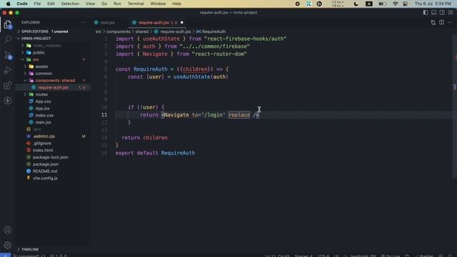The image size is (457, 257).
Task: Open the Apple menu
Action: [8, 4]
